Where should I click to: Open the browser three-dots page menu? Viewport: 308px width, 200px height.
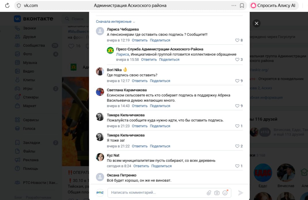[x=234, y=5]
